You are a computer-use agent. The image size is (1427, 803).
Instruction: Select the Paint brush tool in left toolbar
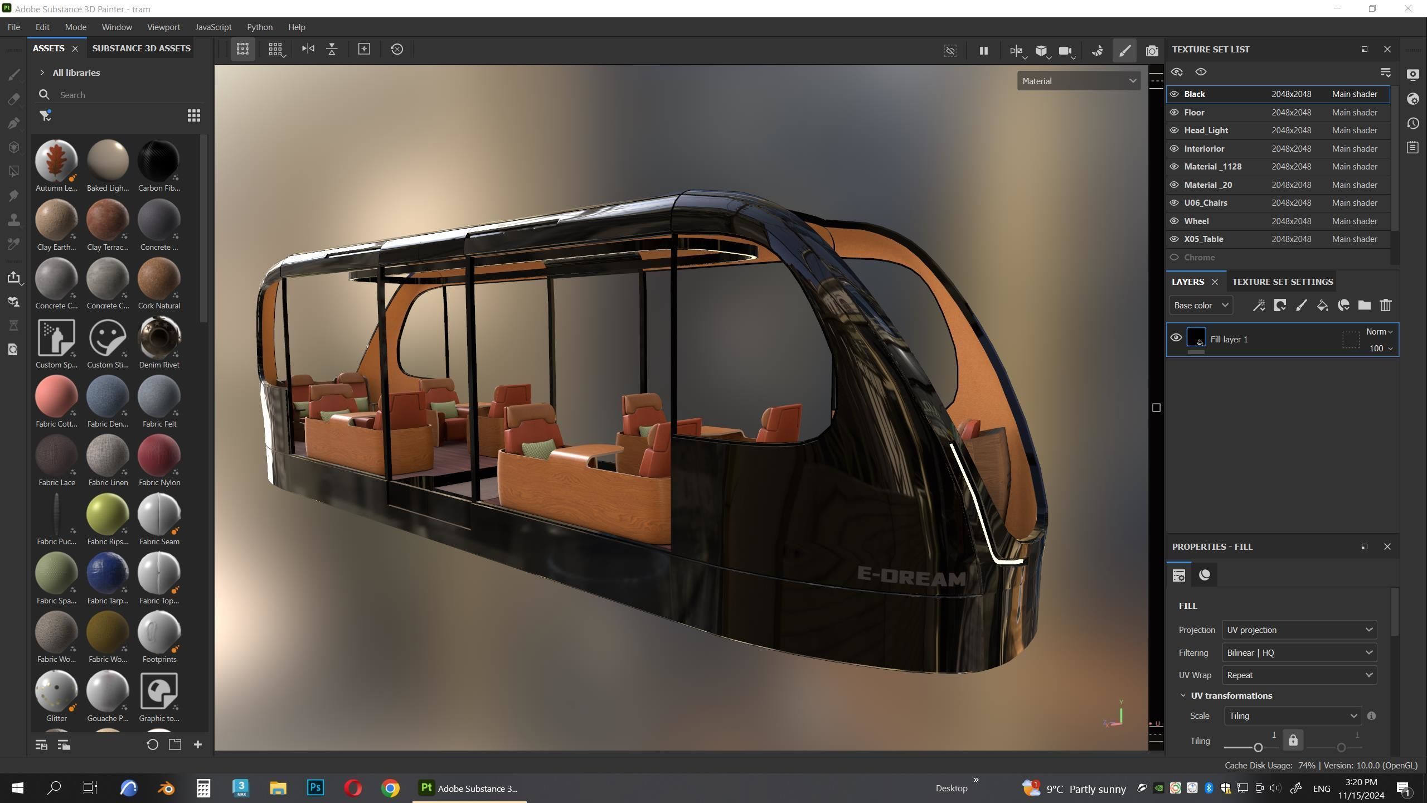click(x=14, y=75)
